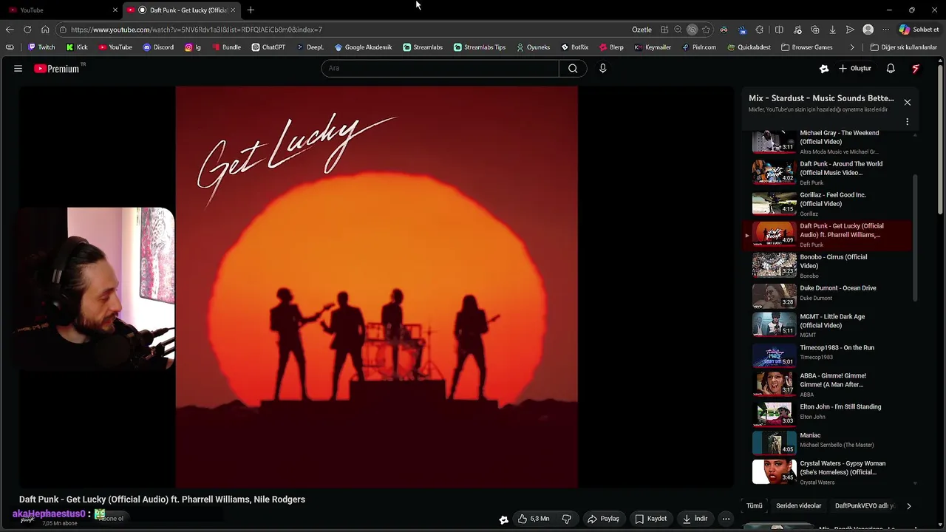This screenshot has width=946, height=532.
Task: Open browser profile avatar
Action: 868,30
